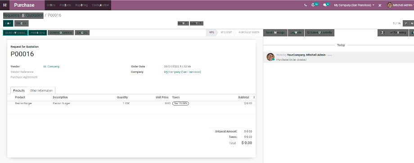Open the home apps menu icon

5,5
